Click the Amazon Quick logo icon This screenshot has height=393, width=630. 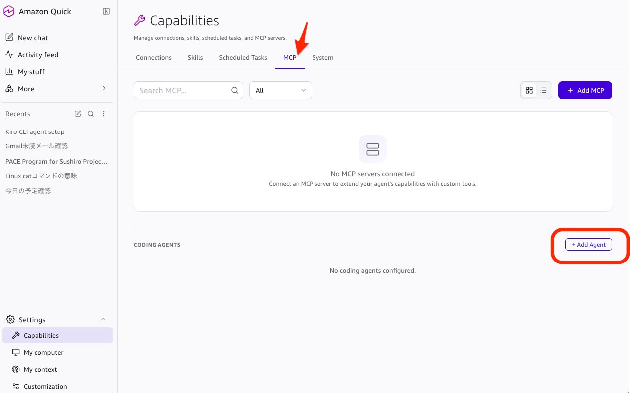9,11
